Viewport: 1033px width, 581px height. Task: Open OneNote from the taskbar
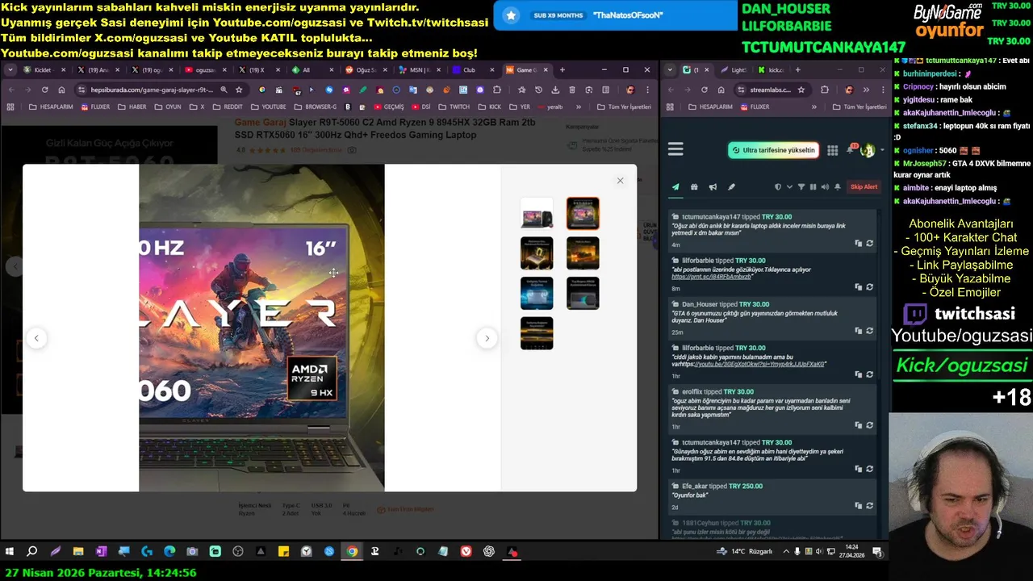[101, 552]
